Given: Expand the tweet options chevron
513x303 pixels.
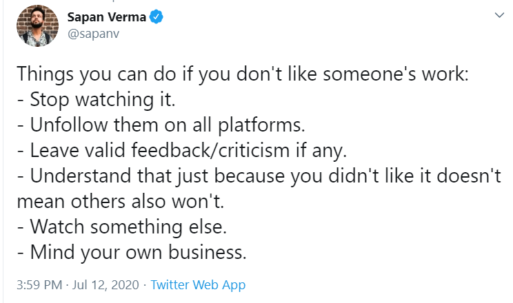Looking at the screenshot, I should click(499, 15).
